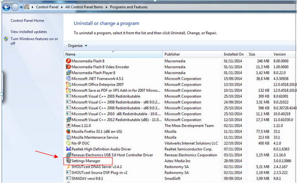Click the No-IP DUC icon
The image size is (297, 183).
(x=68, y=143)
